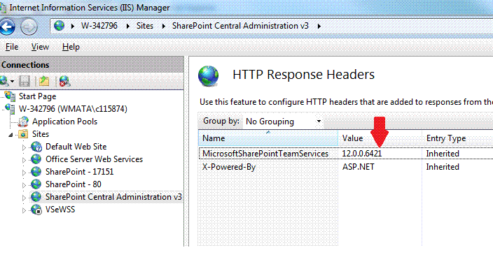Expand the Default Web Site node
This screenshot has width=493, height=278.
(24, 147)
